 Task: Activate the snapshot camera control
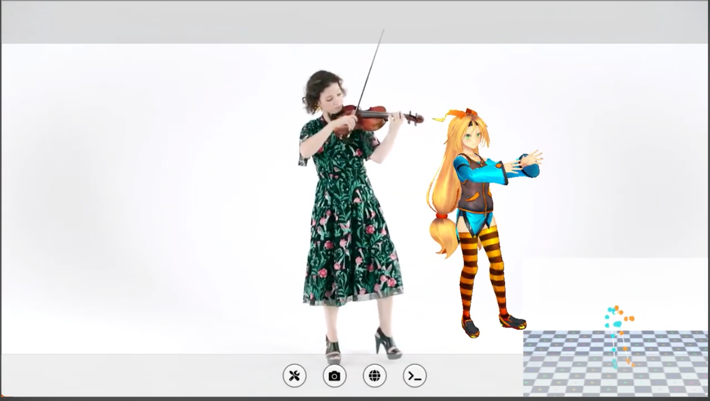pyautogui.click(x=334, y=375)
